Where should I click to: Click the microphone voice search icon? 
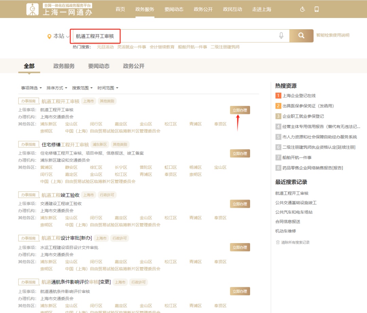tap(281, 36)
